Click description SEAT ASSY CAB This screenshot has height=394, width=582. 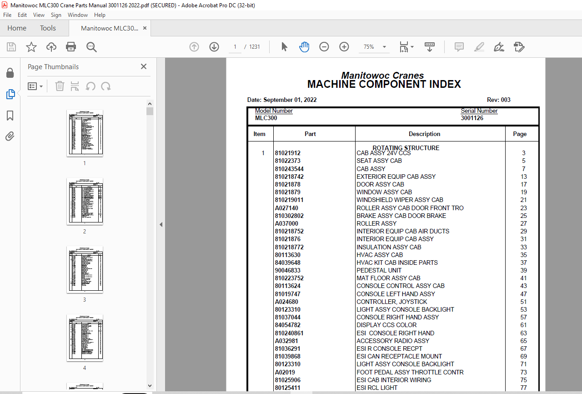379,161
